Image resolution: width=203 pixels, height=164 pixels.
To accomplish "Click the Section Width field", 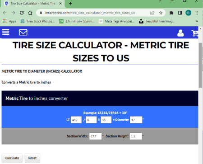I will 95,136.
